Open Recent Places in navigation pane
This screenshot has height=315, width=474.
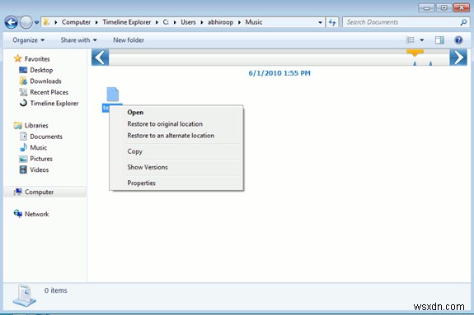[x=49, y=92]
